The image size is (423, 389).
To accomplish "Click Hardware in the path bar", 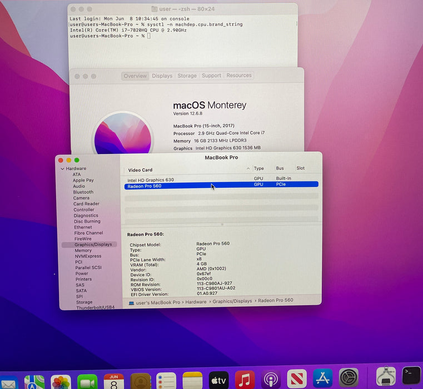I will point(196,302).
